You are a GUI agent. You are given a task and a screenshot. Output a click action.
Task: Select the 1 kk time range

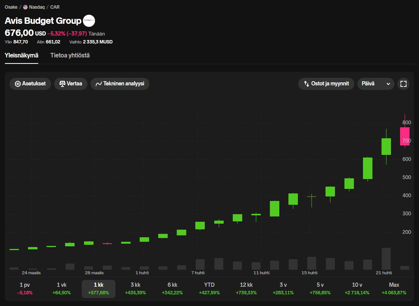99,289
